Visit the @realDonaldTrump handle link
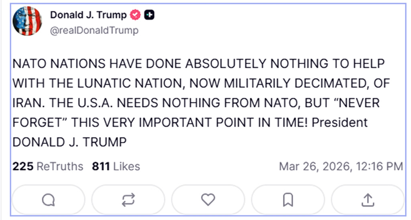The image size is (411, 220). (x=94, y=31)
